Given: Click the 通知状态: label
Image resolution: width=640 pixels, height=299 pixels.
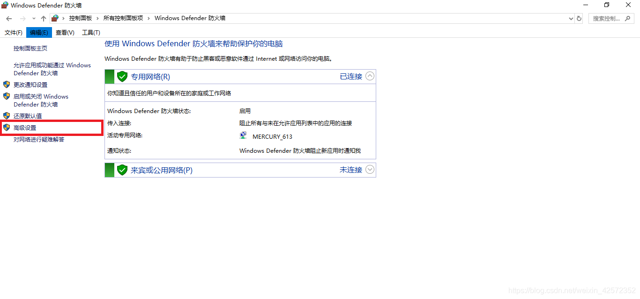Looking at the screenshot, I should (x=119, y=151).
